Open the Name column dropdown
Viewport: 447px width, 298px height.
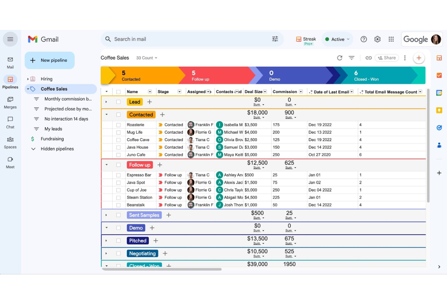coord(150,92)
